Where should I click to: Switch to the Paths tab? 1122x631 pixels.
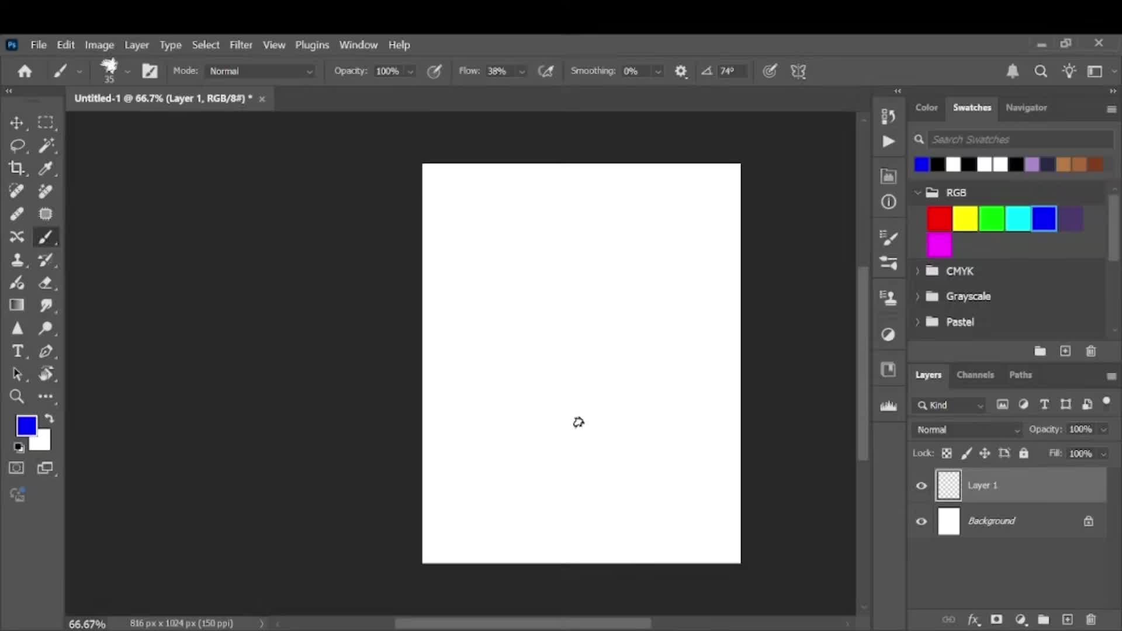click(1020, 375)
